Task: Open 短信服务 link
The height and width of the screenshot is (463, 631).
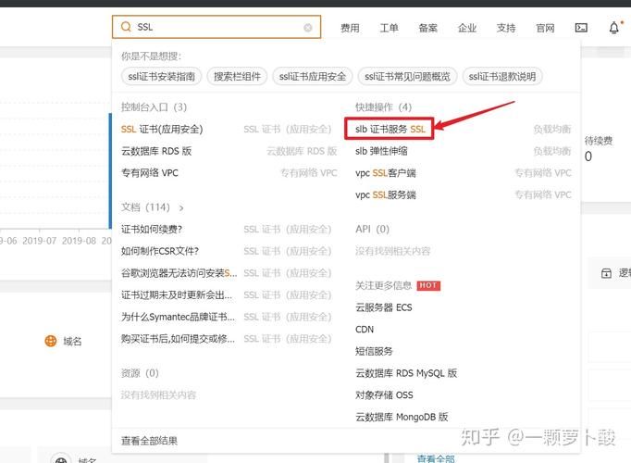Action: (374, 351)
